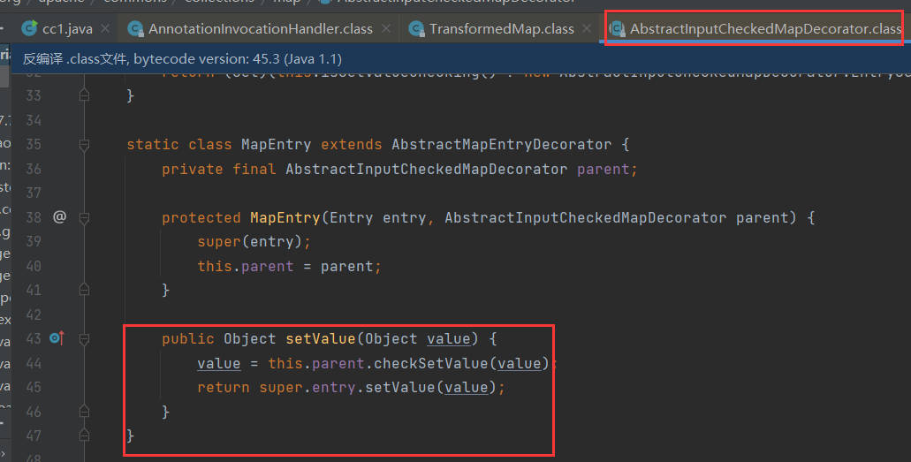Click the MapEntry class name on line 35

[x=276, y=144]
